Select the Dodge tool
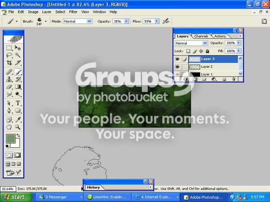The image size is (270, 202). tap(18, 94)
